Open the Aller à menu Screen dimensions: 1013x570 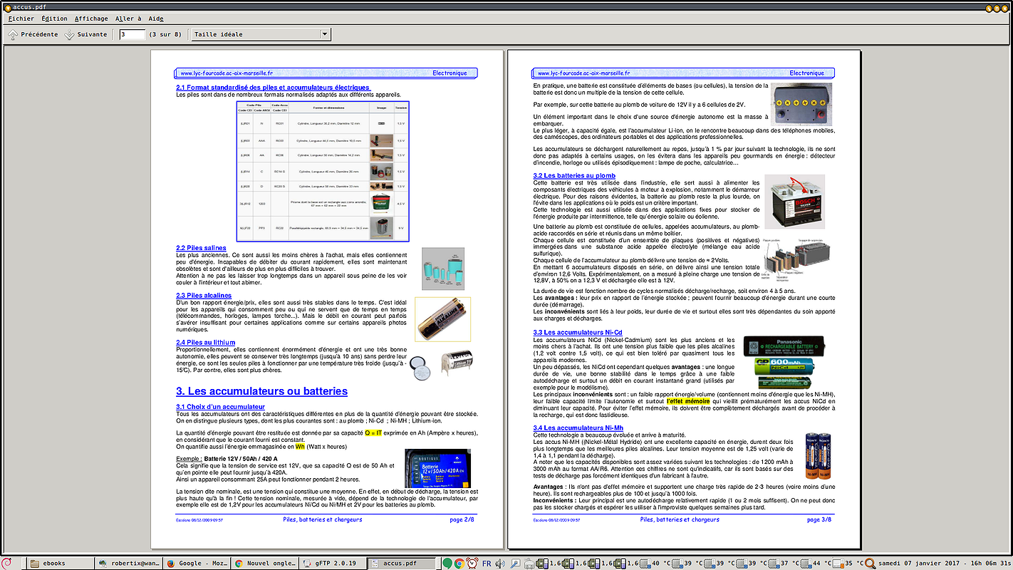[128, 19]
